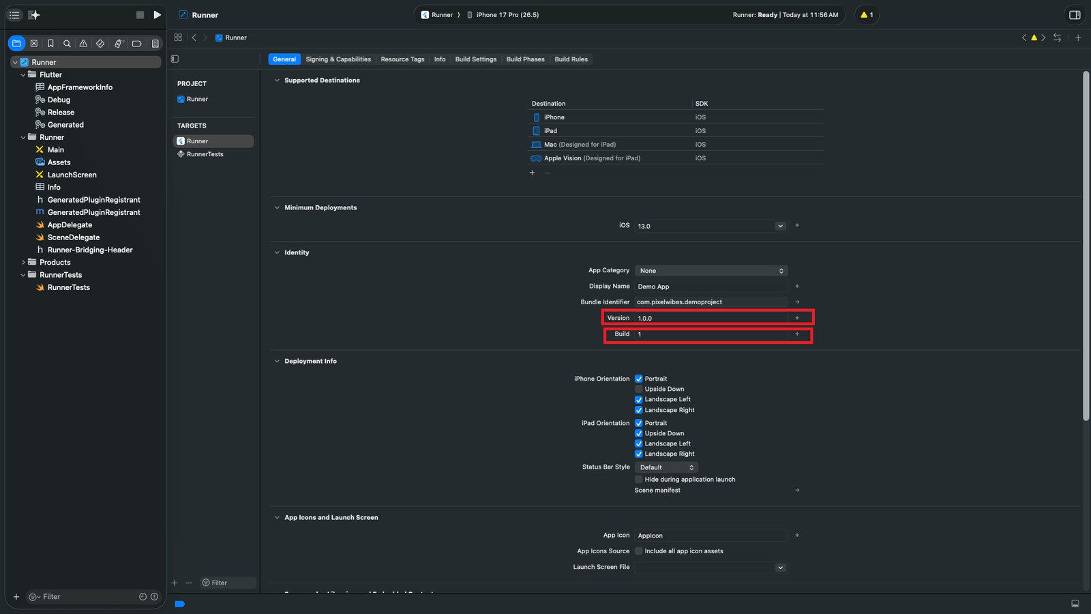Jump to the next issue arrow
Screen dimensions: 1091x614
1043,38
